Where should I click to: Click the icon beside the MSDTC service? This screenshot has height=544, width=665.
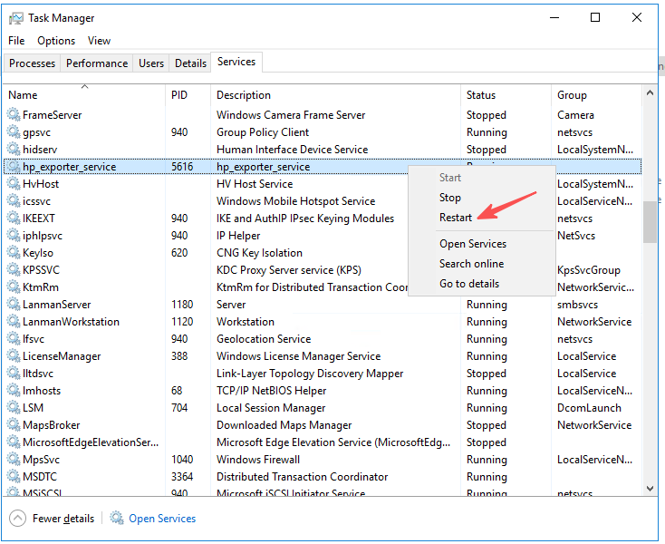point(13,477)
